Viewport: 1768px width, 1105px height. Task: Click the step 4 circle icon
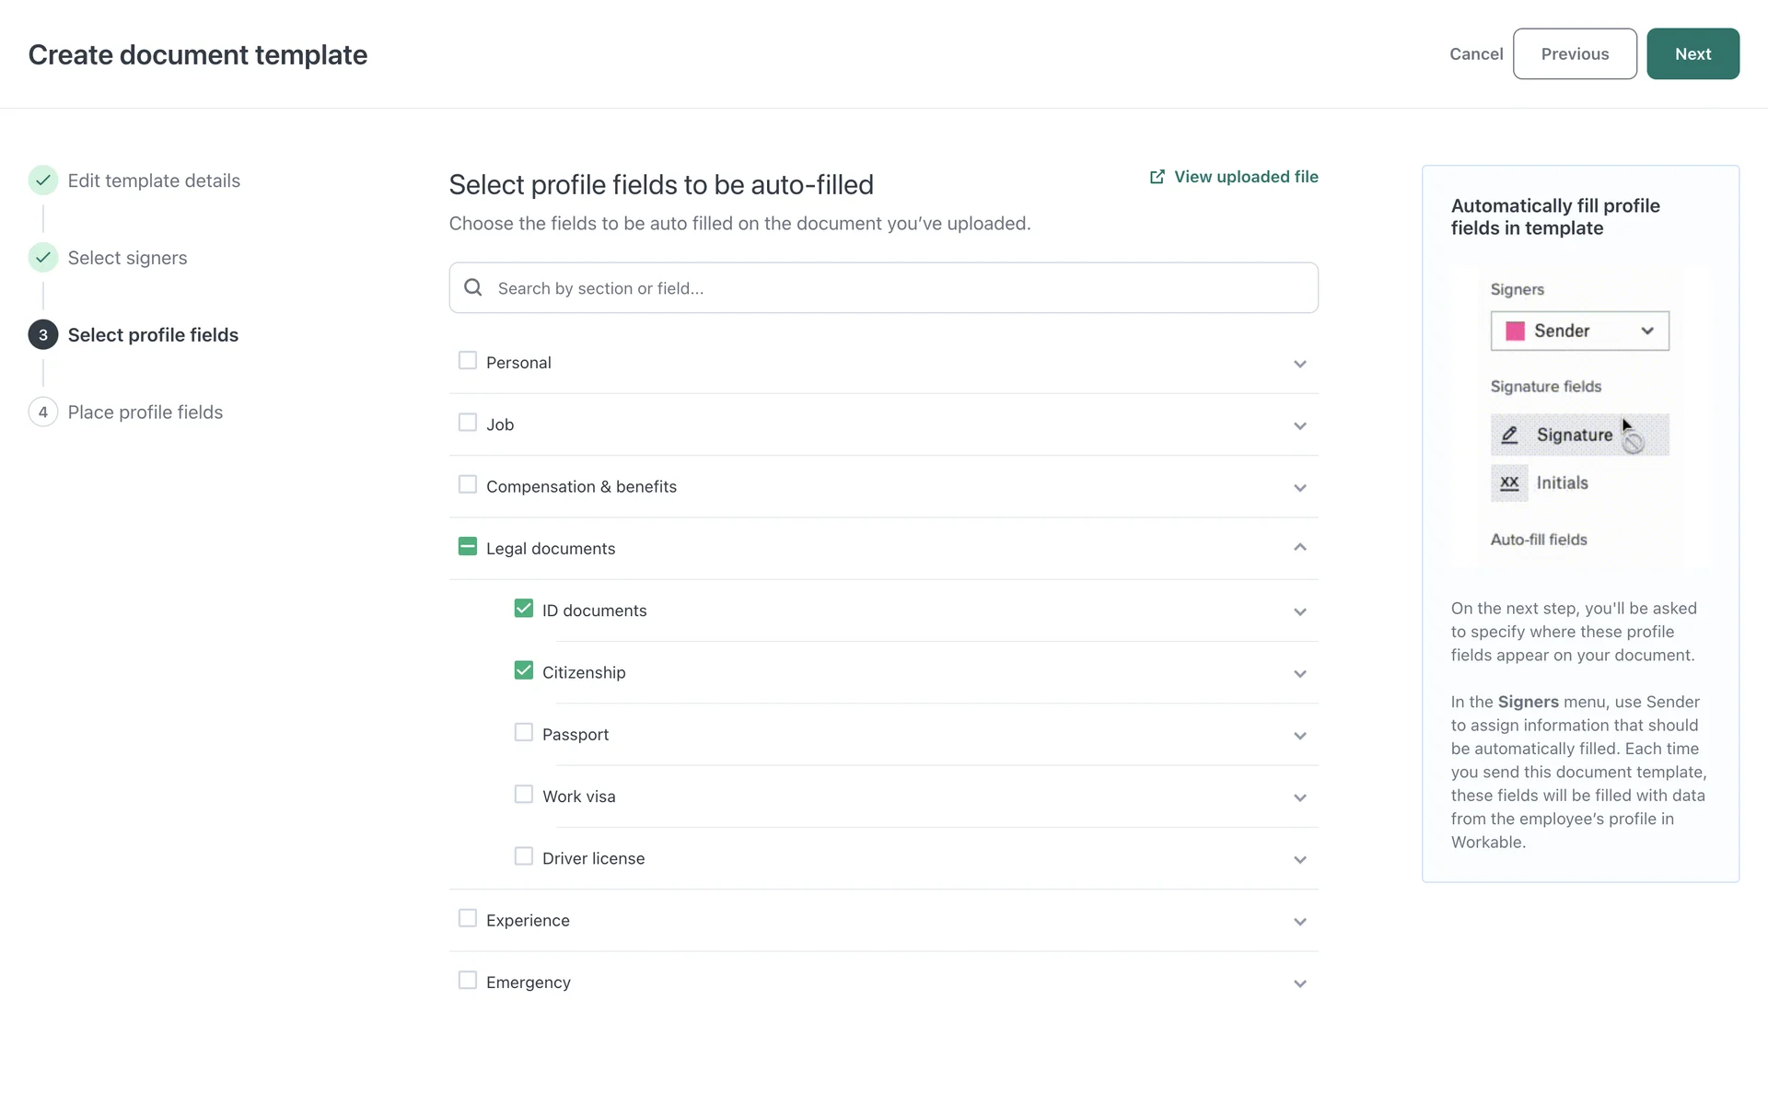(x=43, y=413)
